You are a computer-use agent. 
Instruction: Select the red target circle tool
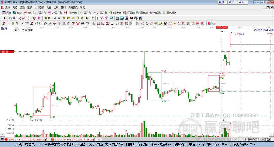[55, 23]
